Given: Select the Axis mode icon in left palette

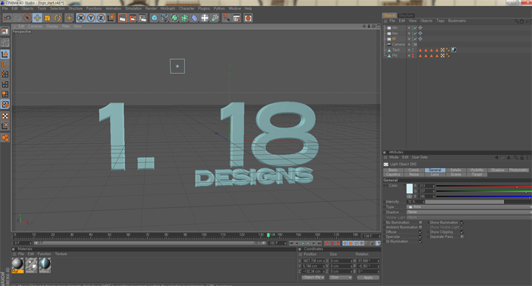Looking at the screenshot, I should [x=5, y=64].
